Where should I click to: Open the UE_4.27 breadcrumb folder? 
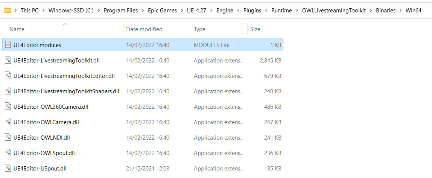(x=196, y=11)
